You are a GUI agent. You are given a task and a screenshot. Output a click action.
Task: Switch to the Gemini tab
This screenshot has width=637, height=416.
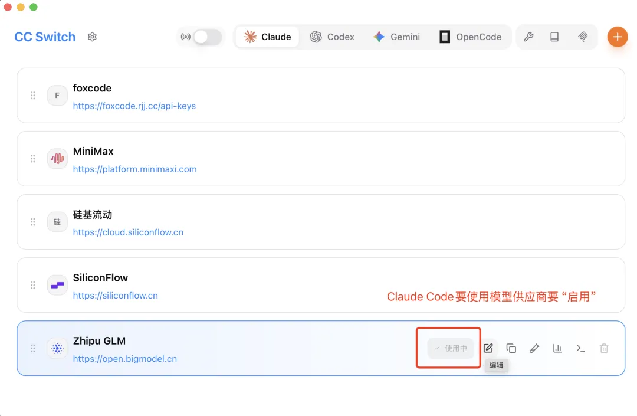pos(396,37)
